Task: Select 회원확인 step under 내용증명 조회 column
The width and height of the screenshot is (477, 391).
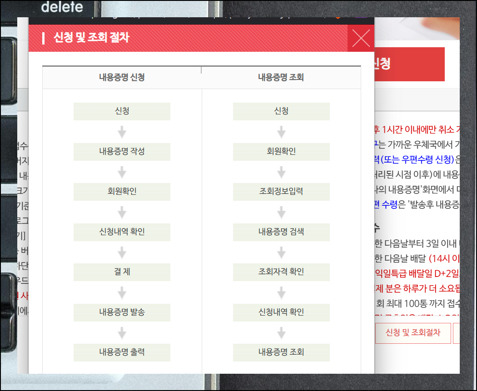Action: point(281,151)
